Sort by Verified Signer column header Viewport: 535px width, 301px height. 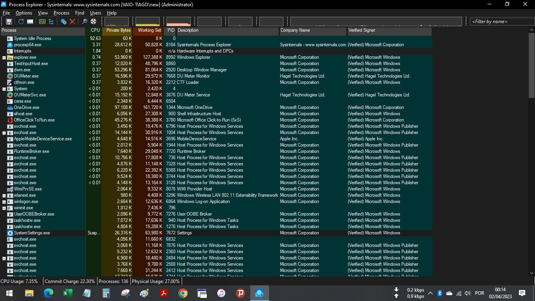click(389, 31)
